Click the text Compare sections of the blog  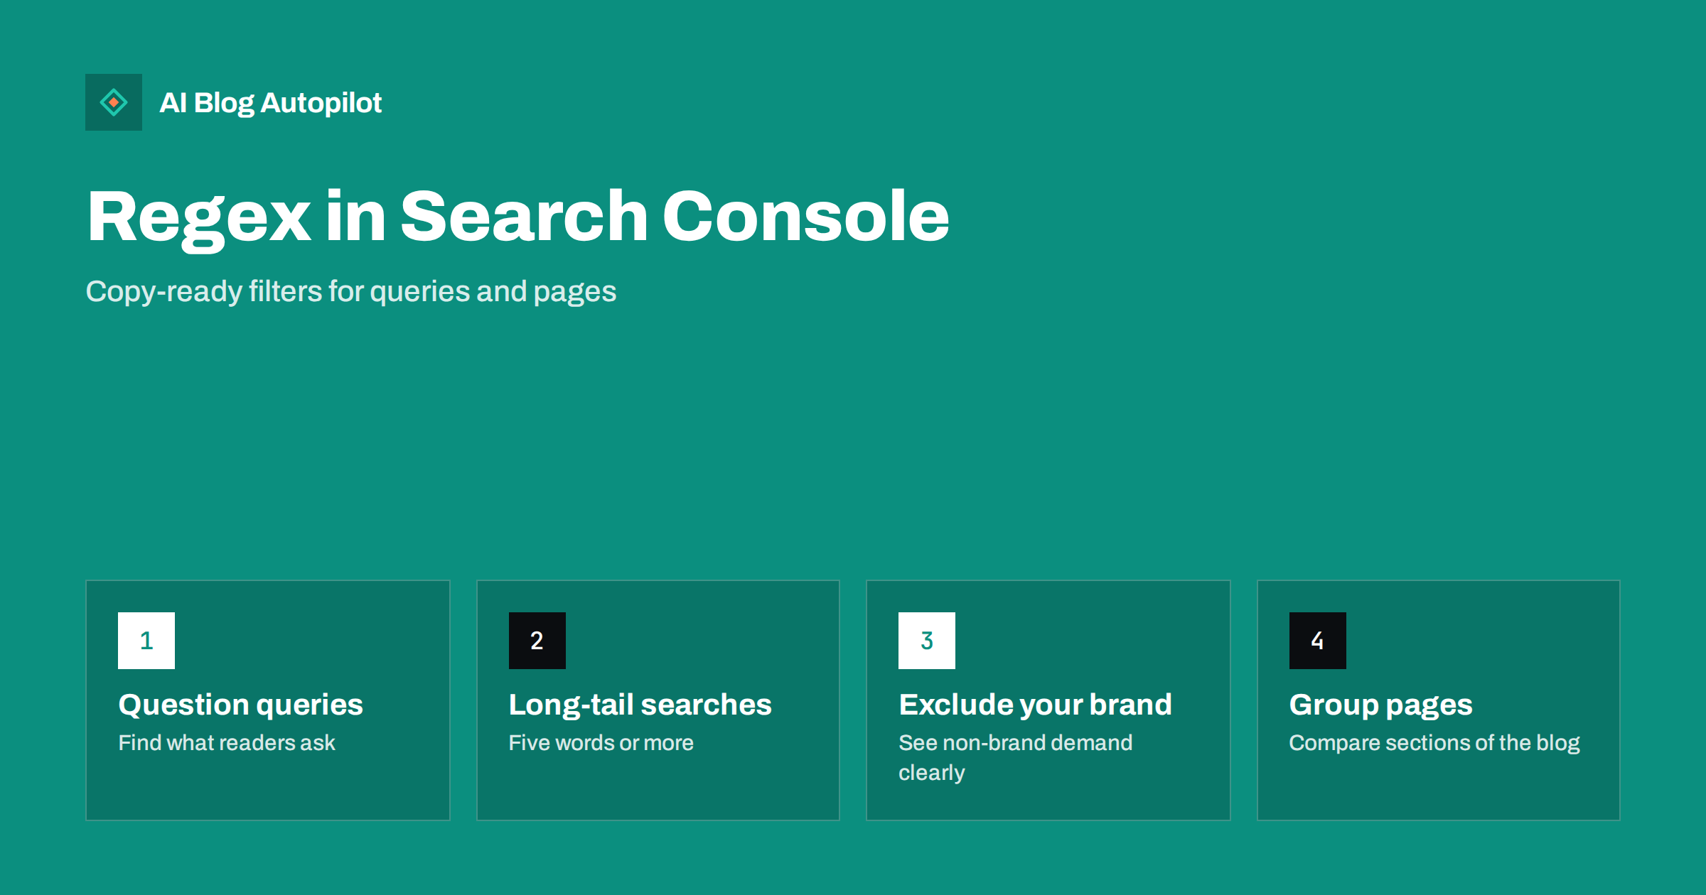point(1434,743)
